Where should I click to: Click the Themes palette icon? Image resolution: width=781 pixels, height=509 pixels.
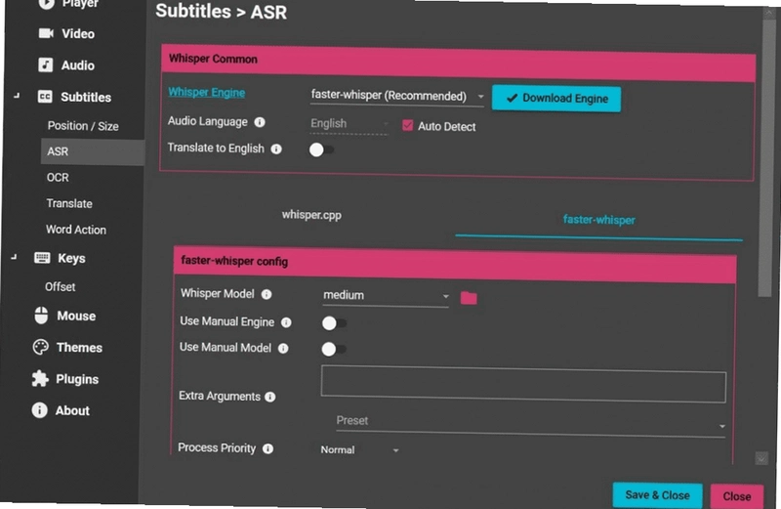[40, 347]
